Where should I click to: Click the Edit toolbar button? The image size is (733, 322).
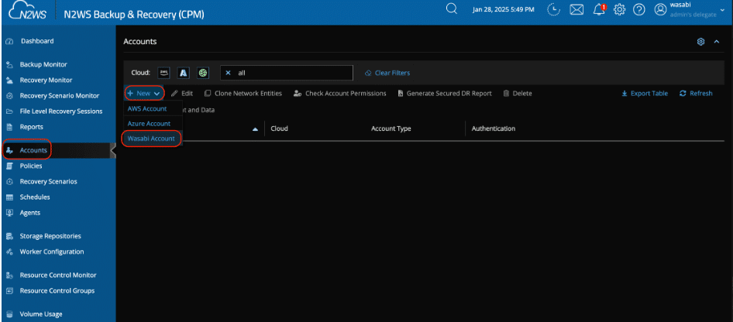[x=182, y=94]
